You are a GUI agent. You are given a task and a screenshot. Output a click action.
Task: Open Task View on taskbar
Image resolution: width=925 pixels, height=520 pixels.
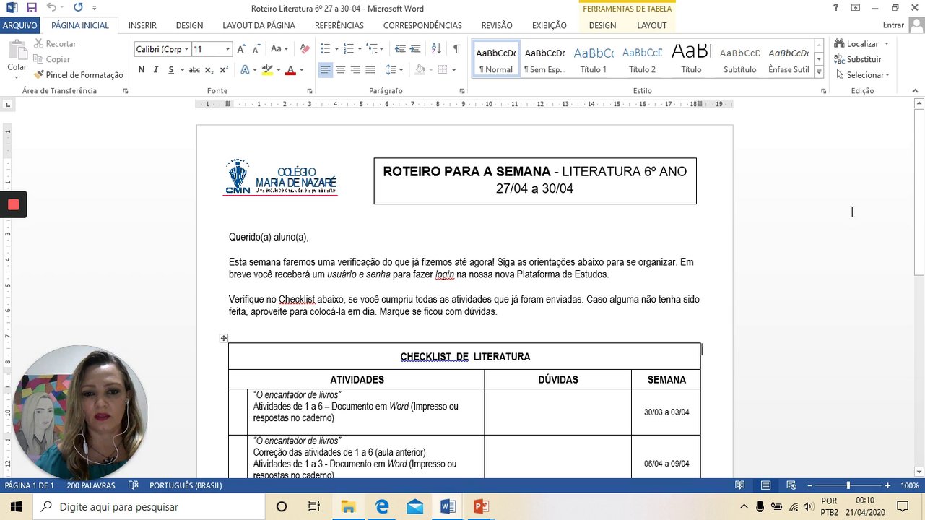[x=314, y=506]
